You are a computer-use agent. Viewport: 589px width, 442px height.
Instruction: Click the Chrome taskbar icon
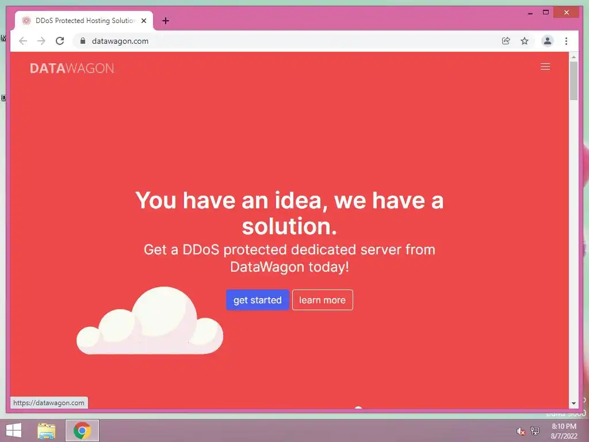tap(82, 430)
